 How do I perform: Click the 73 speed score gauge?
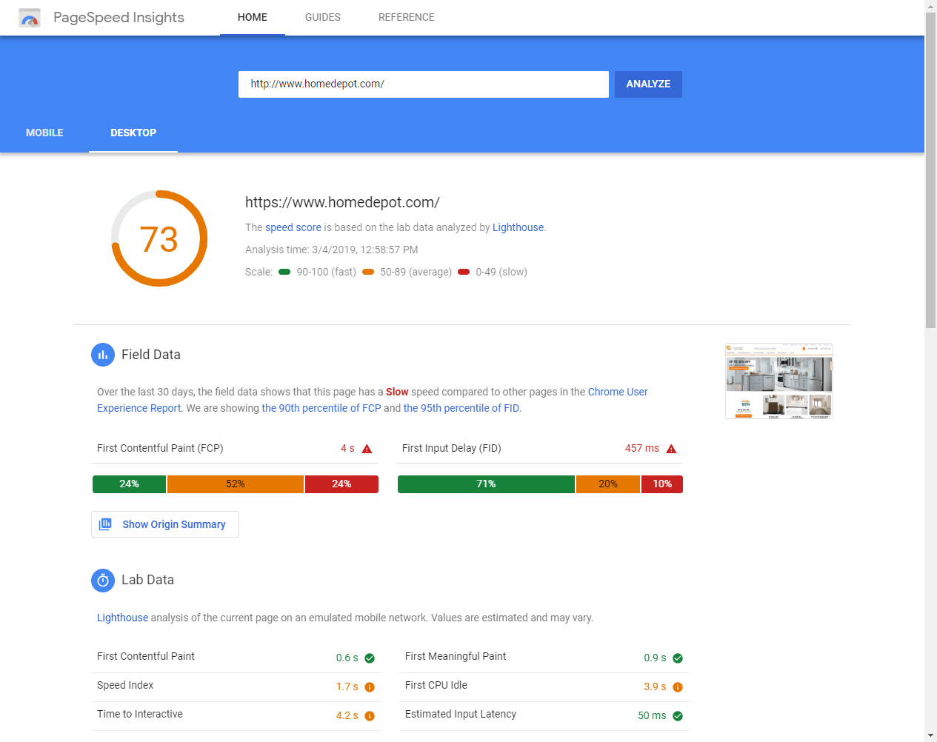click(159, 238)
